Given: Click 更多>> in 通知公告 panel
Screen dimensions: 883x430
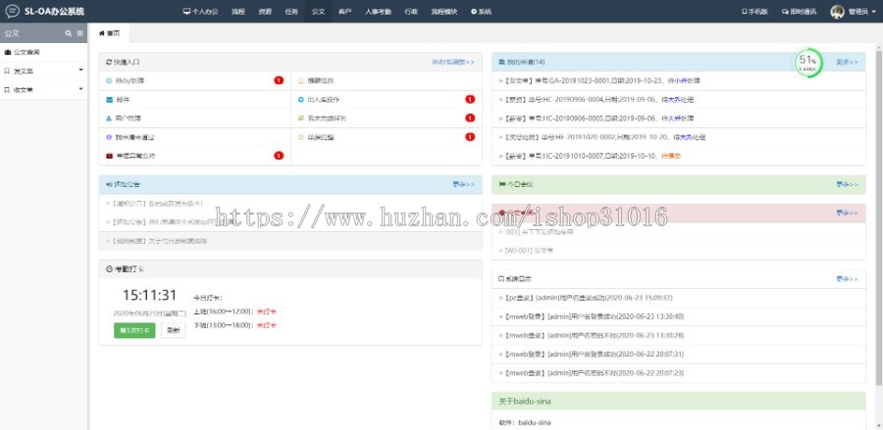Looking at the screenshot, I should [463, 184].
